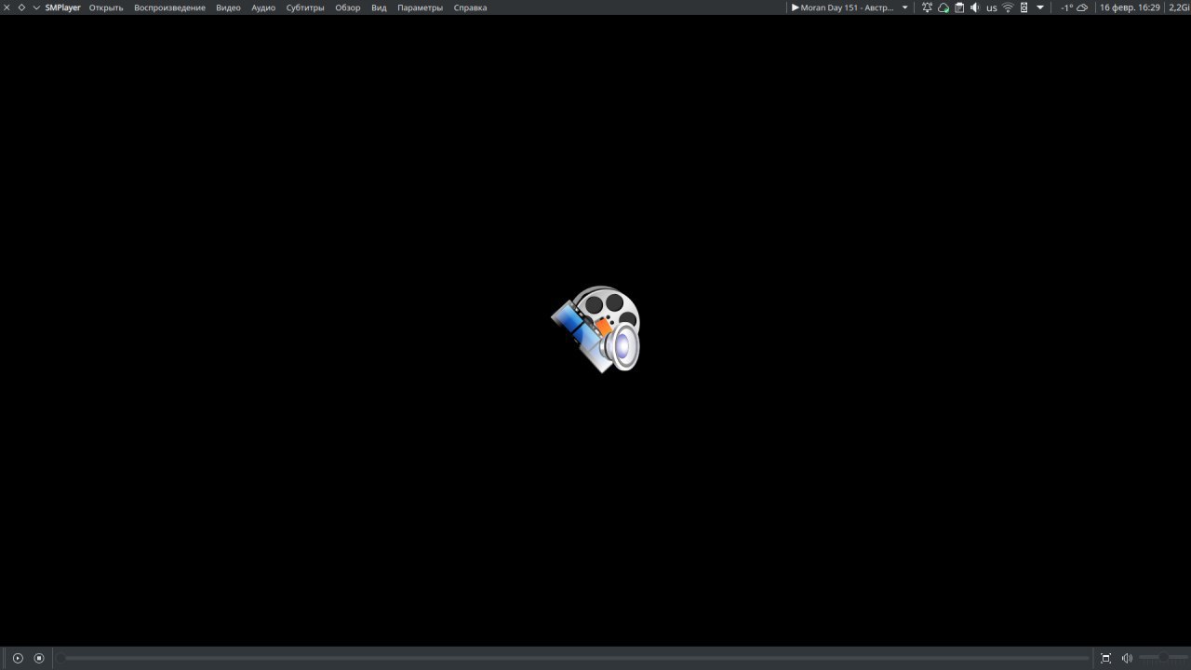The image size is (1191, 670).
Task: Toggle fullscreen mode icon
Action: click(x=1106, y=658)
